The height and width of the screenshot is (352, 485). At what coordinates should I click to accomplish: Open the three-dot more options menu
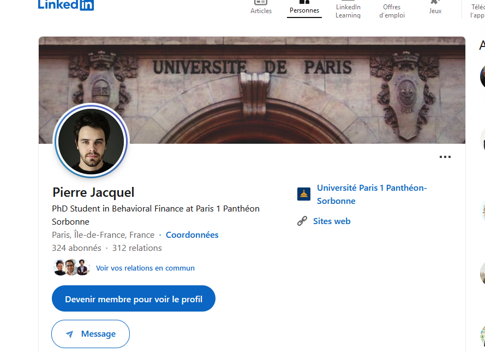click(x=445, y=157)
